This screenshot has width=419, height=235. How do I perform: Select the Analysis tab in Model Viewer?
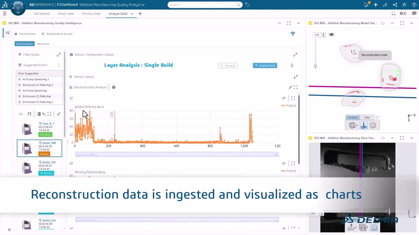coord(353,117)
